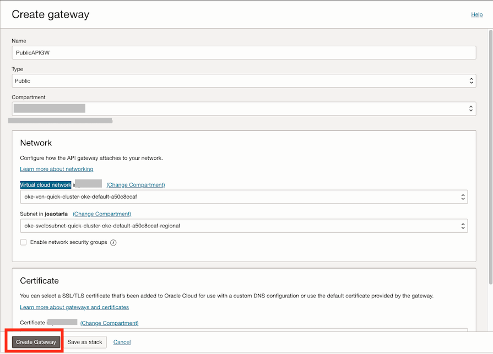This screenshot has width=493, height=354.
Task: Click the Create Gateway button
Action: [x=36, y=342]
